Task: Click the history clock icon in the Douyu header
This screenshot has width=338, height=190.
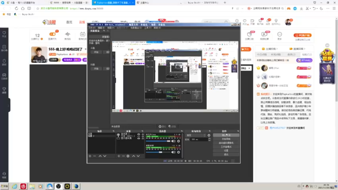Action: (237, 21)
